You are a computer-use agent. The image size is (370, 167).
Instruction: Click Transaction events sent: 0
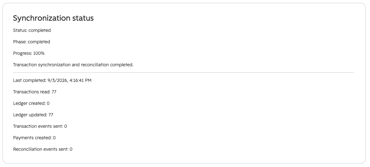pyautogui.click(x=40, y=126)
